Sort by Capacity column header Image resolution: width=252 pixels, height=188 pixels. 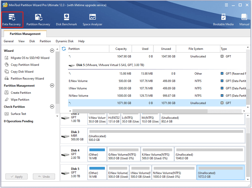click(120, 49)
